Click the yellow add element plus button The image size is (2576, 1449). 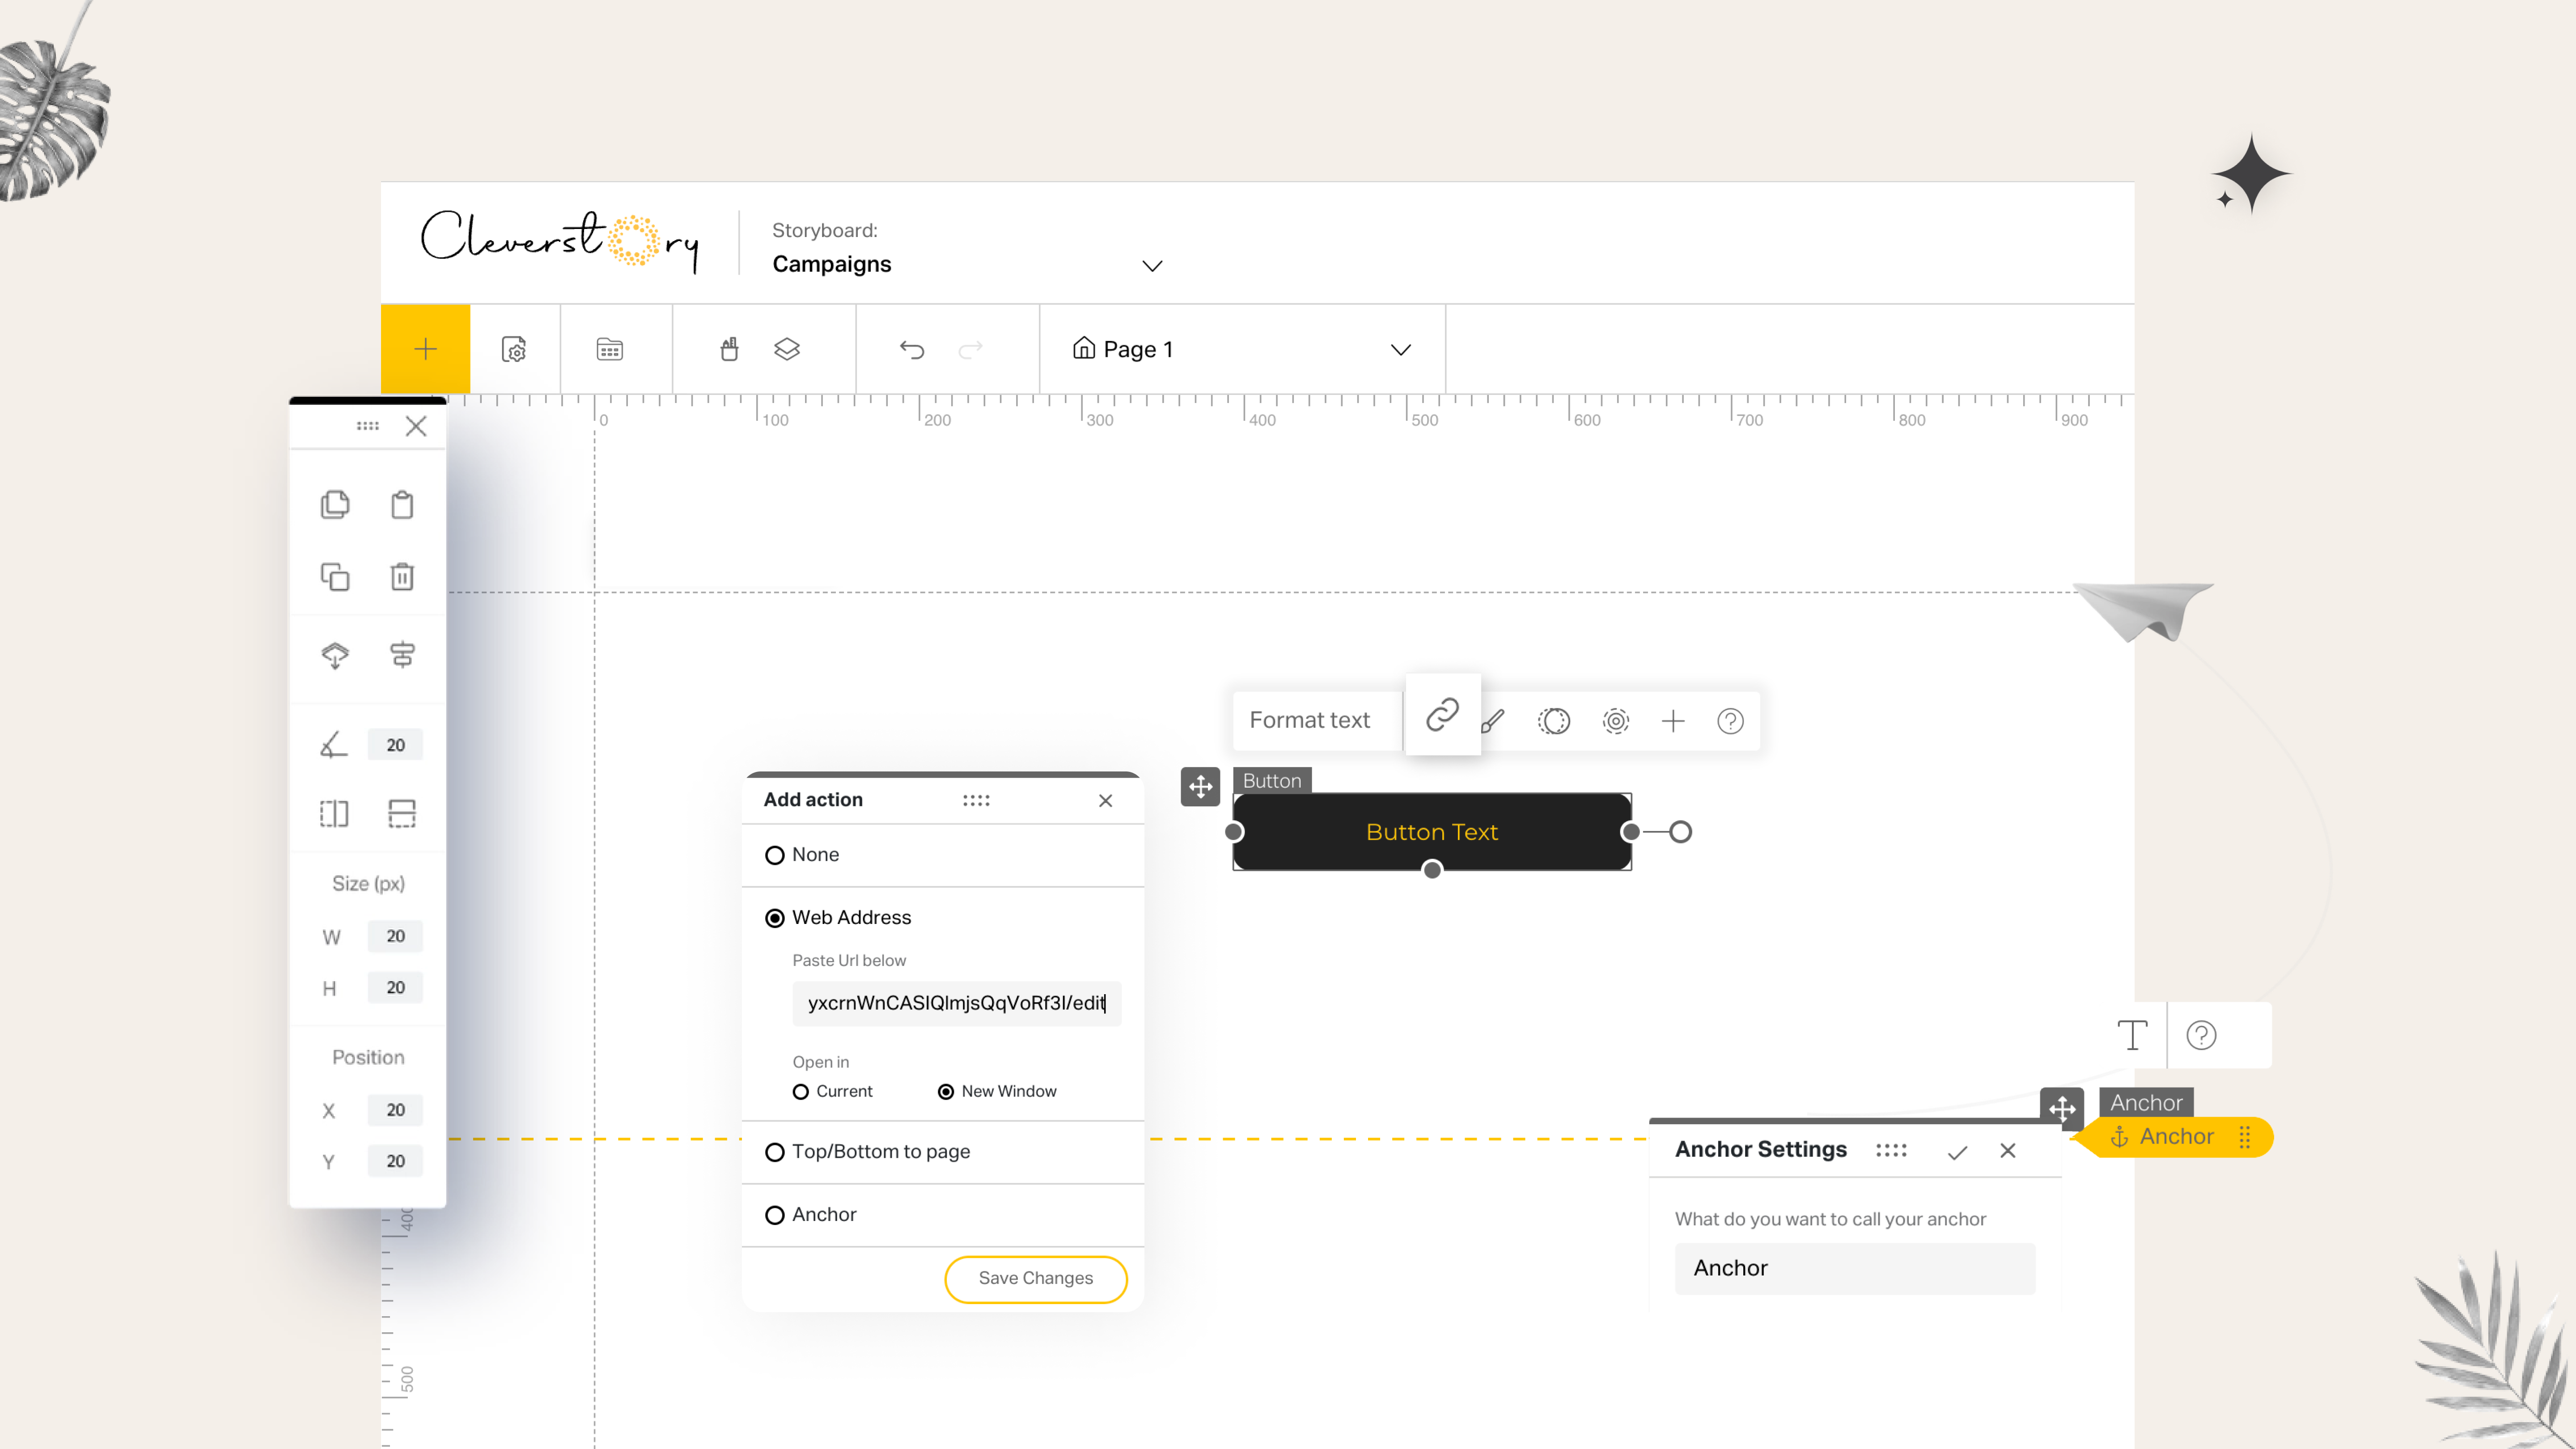pos(425,349)
